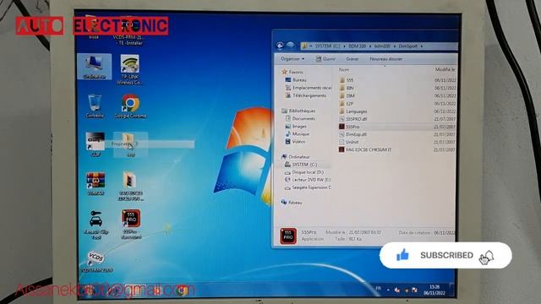Image resolution: width=541 pixels, height=304 pixels.
Task: Expand the dropdown arrow after DimSport breadcrumb
Action: tap(421, 46)
